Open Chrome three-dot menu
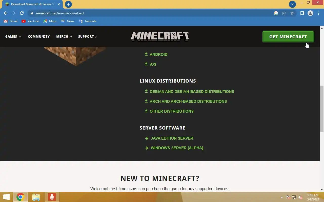The width and height of the screenshot is (324, 202). point(318,13)
